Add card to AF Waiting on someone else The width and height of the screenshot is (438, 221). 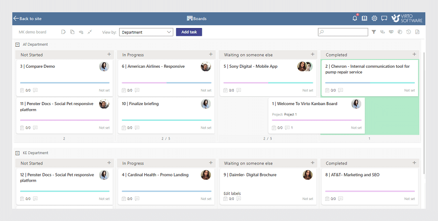click(x=313, y=55)
